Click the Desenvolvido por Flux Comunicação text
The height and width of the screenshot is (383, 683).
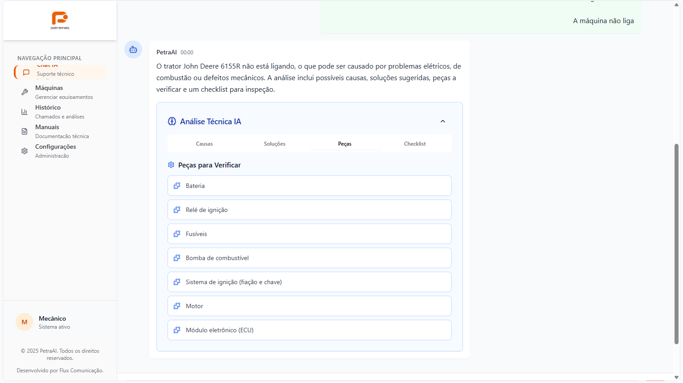(x=60, y=371)
